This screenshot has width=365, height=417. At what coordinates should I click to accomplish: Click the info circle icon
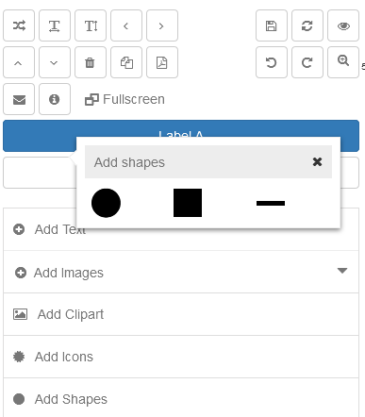click(x=55, y=99)
